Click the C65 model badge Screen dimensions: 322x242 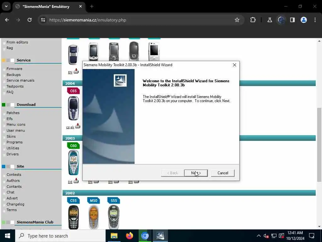73,91
